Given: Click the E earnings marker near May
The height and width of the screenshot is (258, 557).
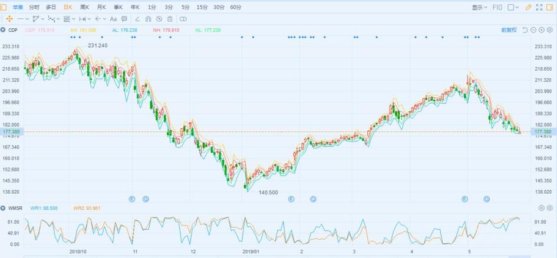Looking at the screenshot, I should [464, 199].
